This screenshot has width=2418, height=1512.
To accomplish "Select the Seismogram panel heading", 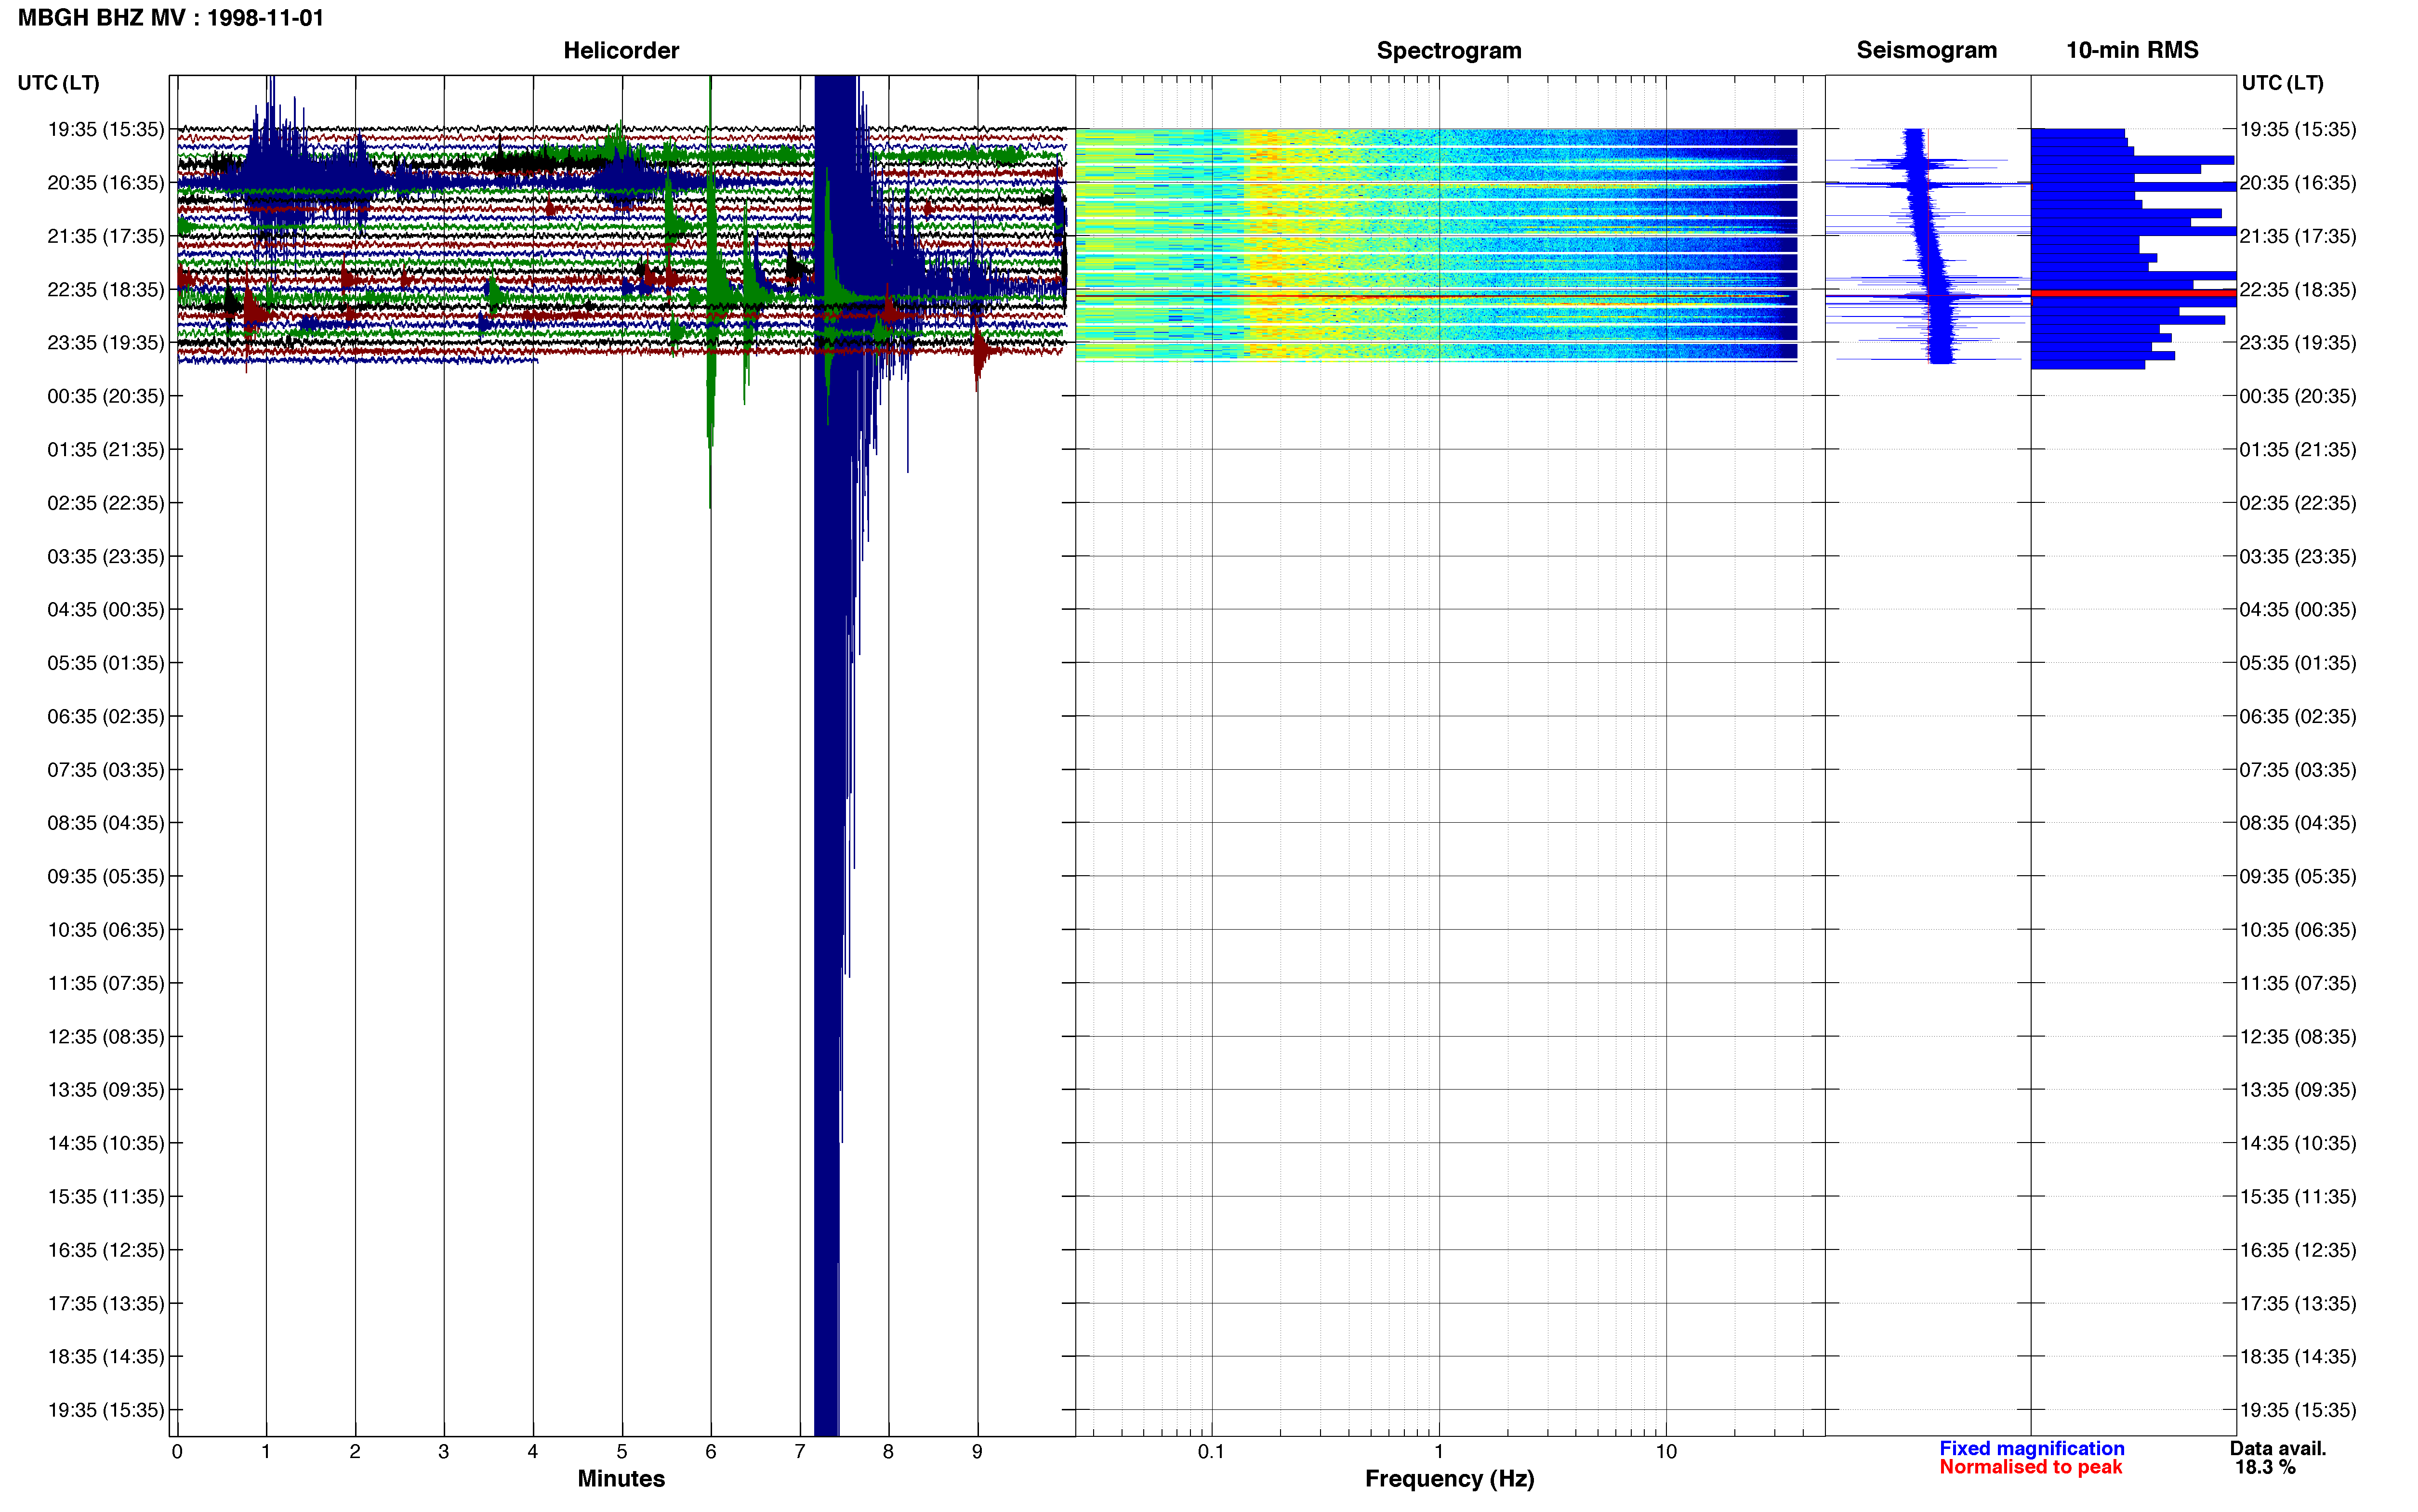I will 1926,50.
